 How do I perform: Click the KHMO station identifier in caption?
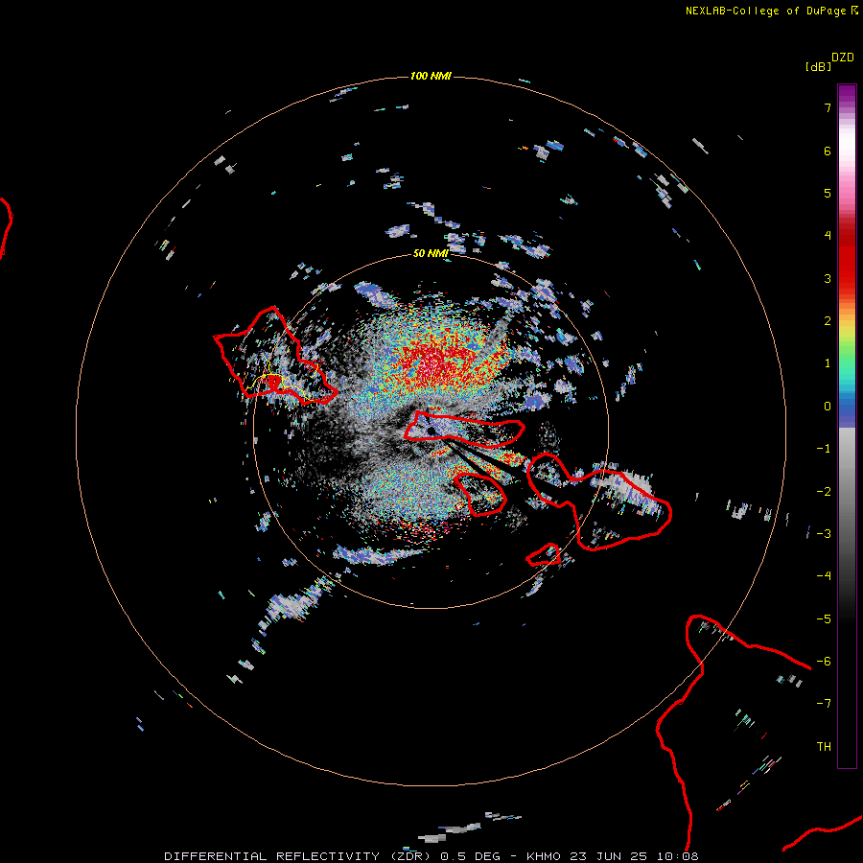pyautogui.click(x=544, y=856)
